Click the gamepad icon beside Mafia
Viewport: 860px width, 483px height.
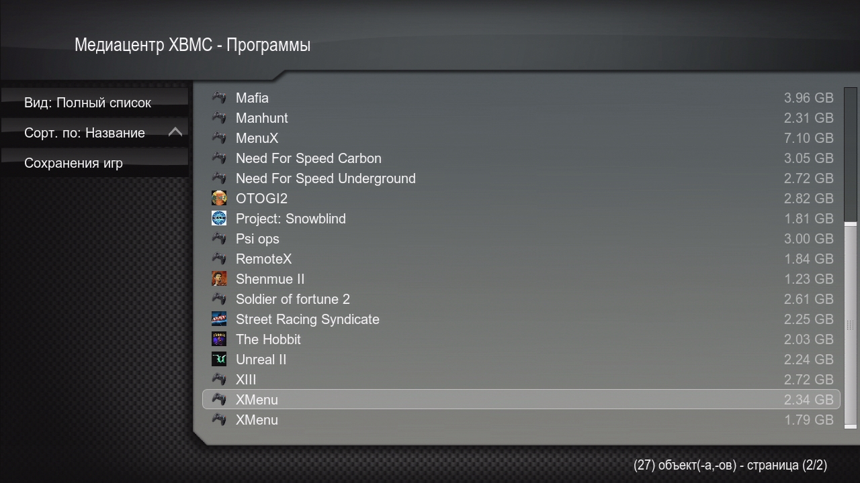pyautogui.click(x=219, y=98)
